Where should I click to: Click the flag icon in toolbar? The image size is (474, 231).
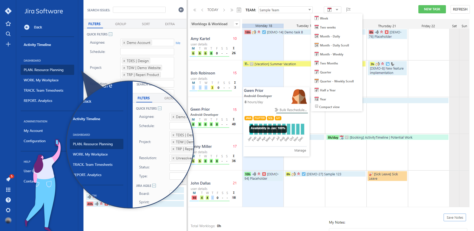[348, 10]
